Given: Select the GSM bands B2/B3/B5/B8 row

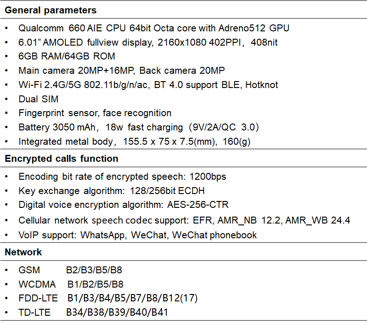Looking at the screenshot, I should (x=70, y=270).
